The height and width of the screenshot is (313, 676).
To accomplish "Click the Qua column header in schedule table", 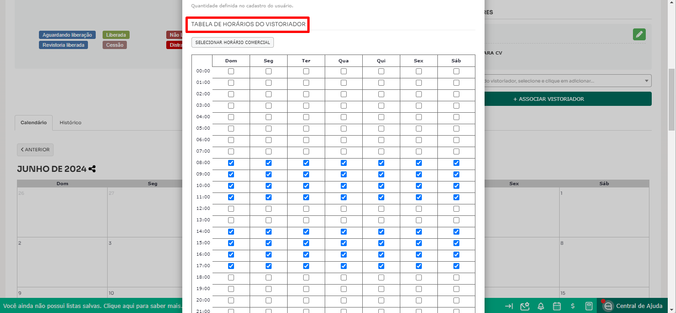I will point(343,61).
